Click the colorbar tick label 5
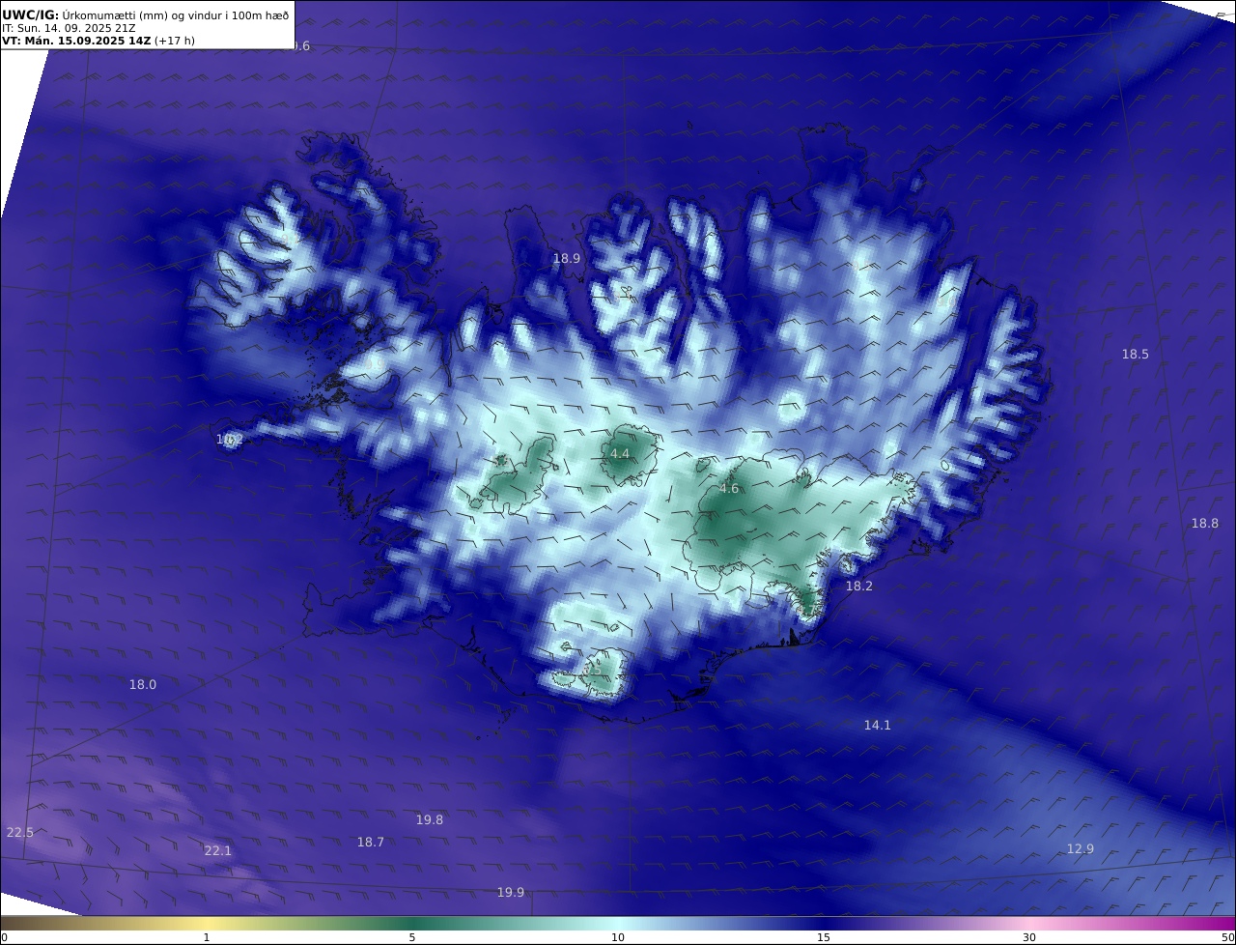This screenshot has width=1236, height=945. point(412,937)
